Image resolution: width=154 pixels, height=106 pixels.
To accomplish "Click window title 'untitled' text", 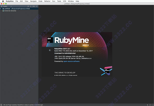I will click(77, 4).
